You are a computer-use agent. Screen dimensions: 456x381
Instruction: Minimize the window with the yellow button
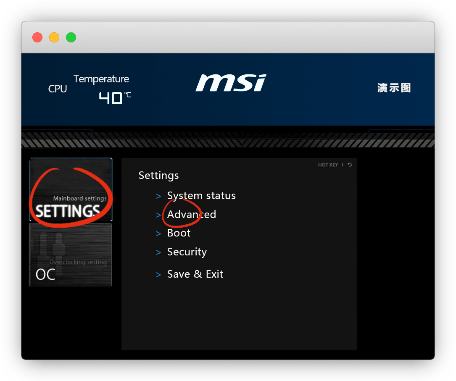54,37
